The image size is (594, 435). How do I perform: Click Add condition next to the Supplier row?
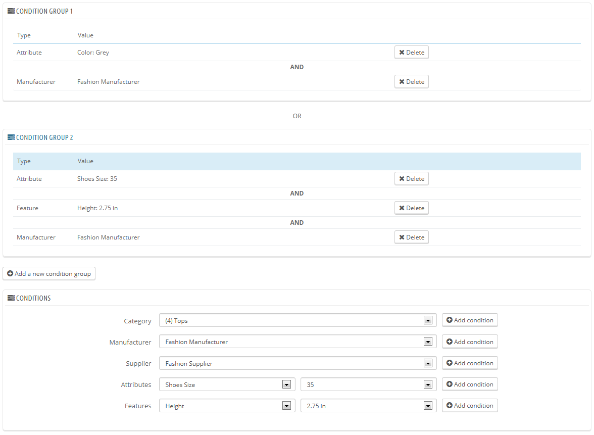(x=470, y=363)
